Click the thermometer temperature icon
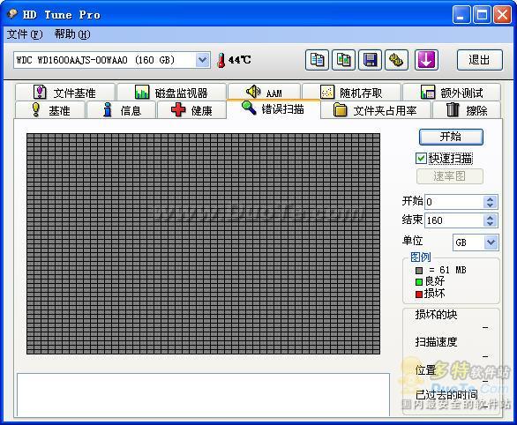The image size is (517, 425). 221,61
